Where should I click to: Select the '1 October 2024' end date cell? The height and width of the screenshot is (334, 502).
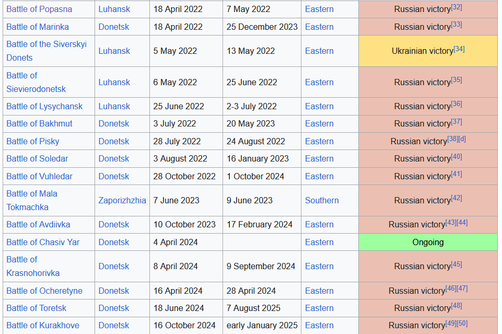click(x=262, y=177)
